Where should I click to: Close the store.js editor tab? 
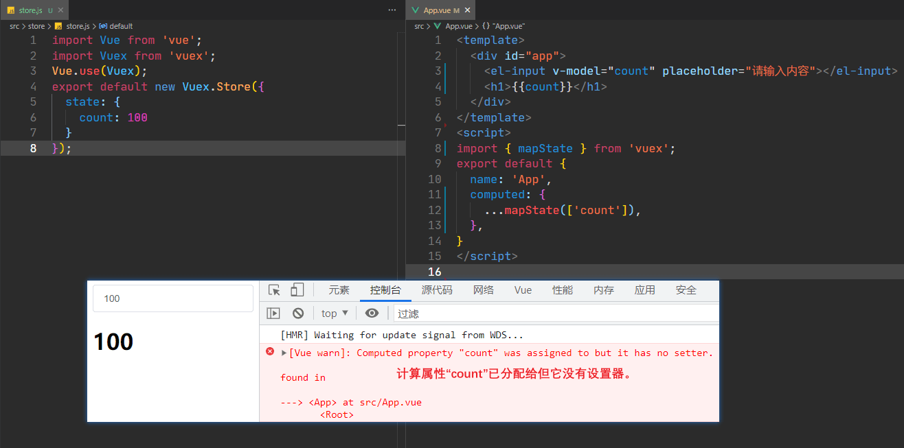click(60, 10)
